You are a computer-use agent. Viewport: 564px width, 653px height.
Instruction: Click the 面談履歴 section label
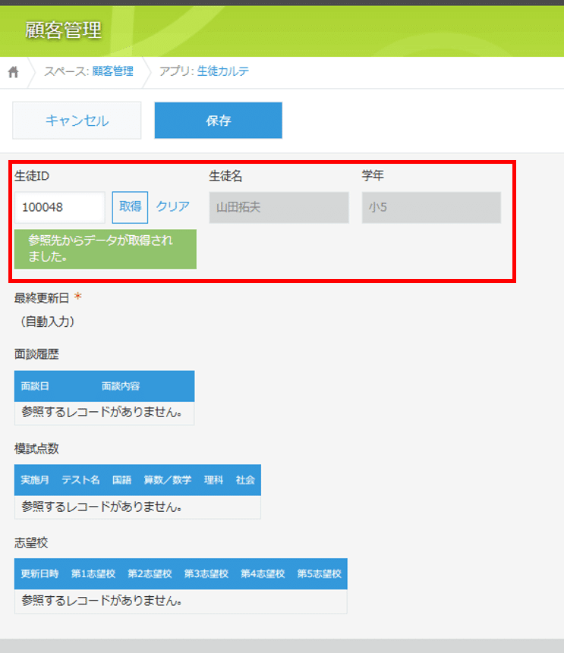point(36,354)
